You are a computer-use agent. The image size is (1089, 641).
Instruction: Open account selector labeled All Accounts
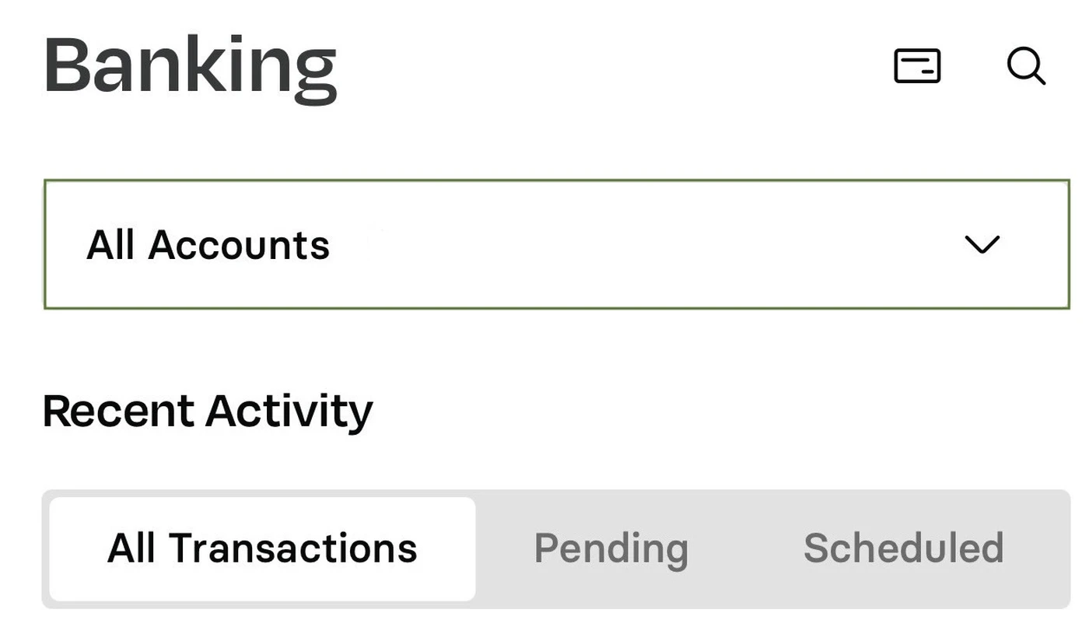[557, 244]
